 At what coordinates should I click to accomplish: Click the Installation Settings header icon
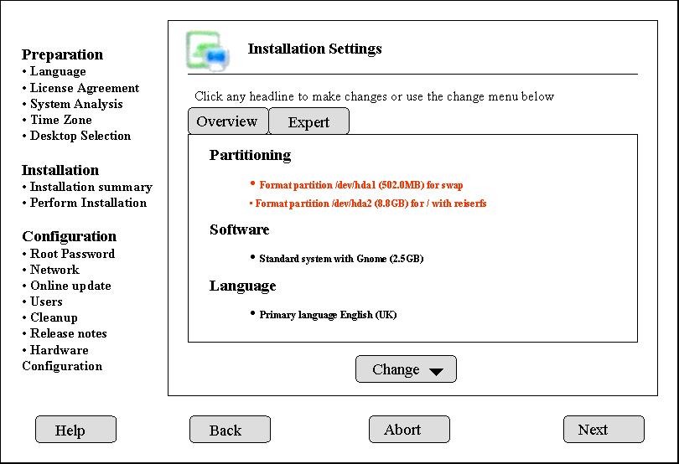208,51
